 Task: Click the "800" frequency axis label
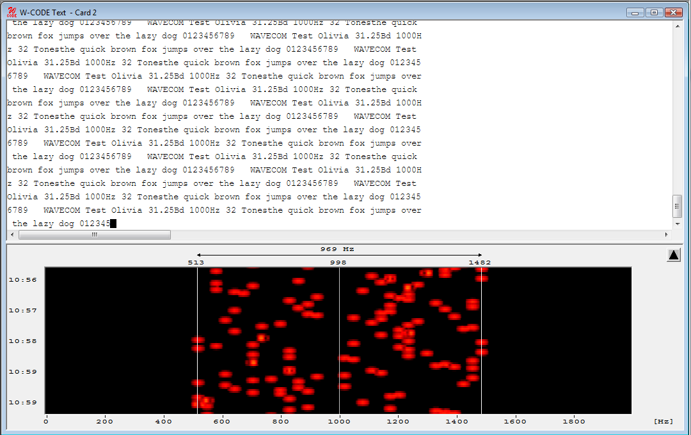(281, 422)
